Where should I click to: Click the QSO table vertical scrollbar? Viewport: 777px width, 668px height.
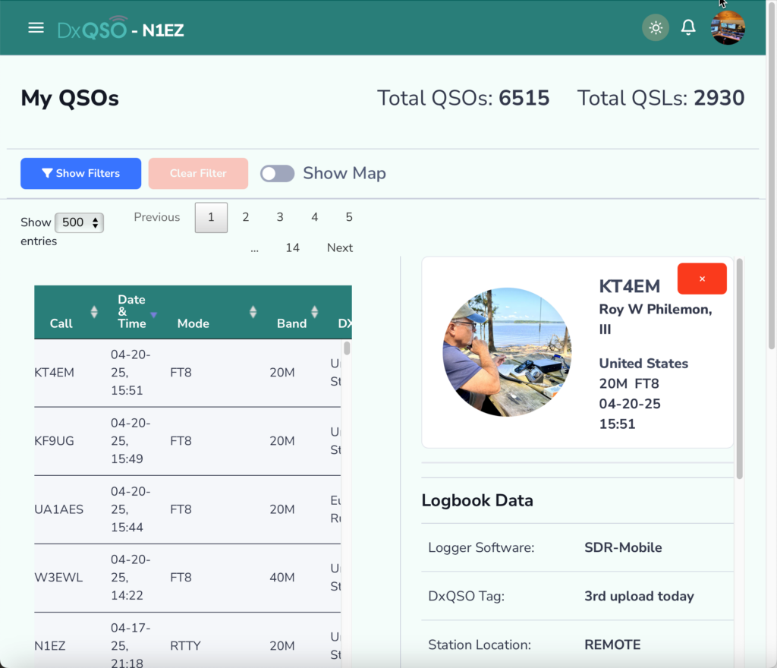(347, 348)
